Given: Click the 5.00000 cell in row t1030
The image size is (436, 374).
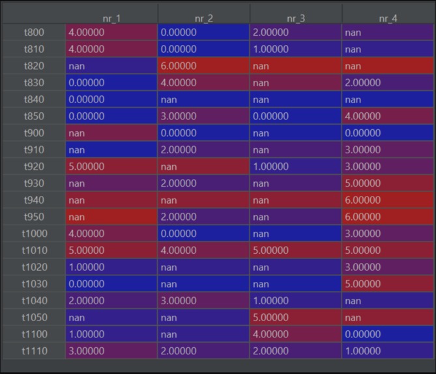Looking at the screenshot, I should 388,284.
